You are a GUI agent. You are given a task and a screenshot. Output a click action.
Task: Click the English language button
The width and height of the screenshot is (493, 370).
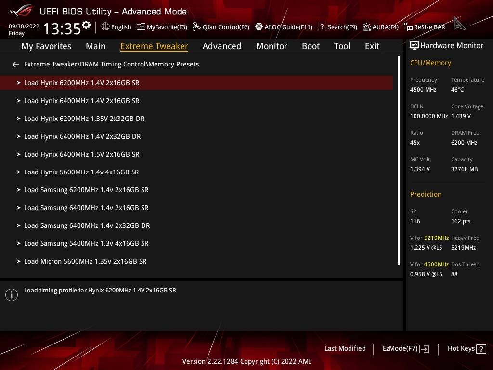point(117,27)
